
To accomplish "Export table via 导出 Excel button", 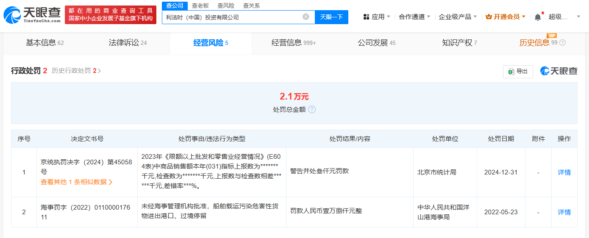I will coord(517,72).
